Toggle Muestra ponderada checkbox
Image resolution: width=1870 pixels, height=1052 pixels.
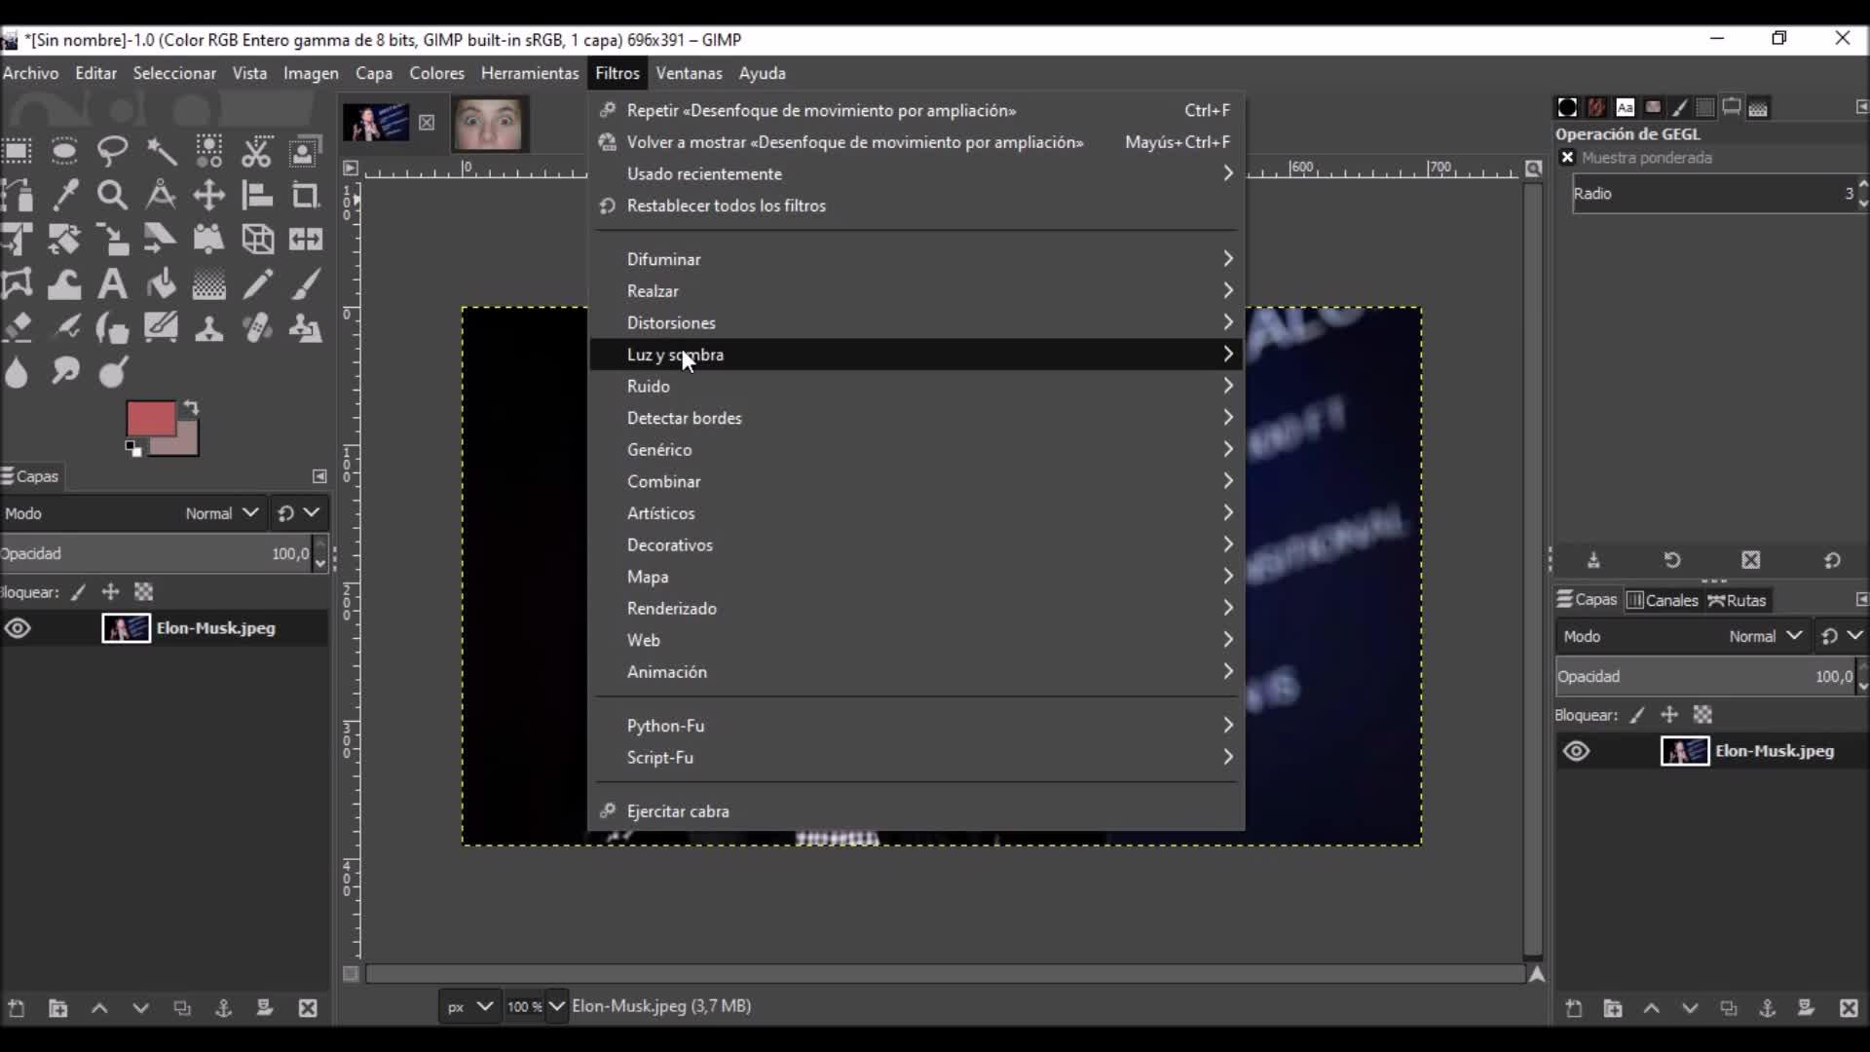coord(1567,158)
